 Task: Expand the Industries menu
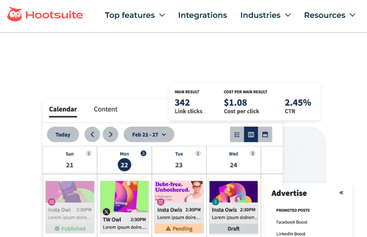[x=266, y=15]
